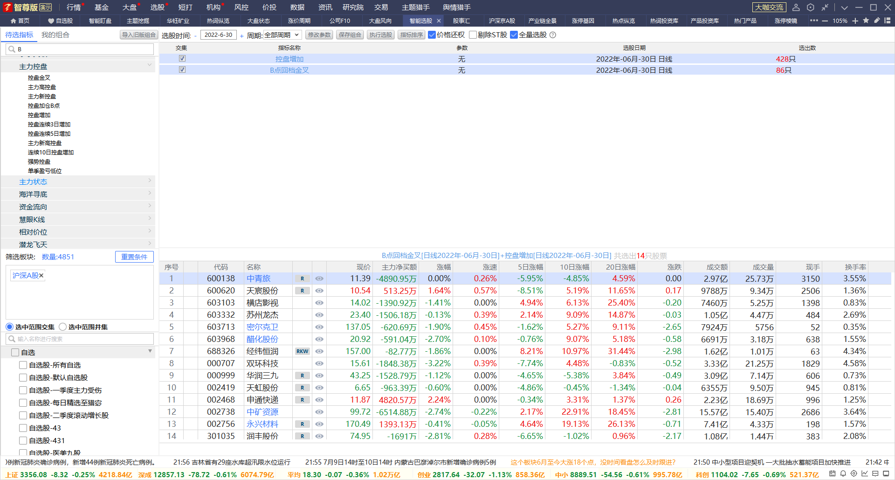Uncheck the 控盘增加 intersection checkbox

click(182, 58)
